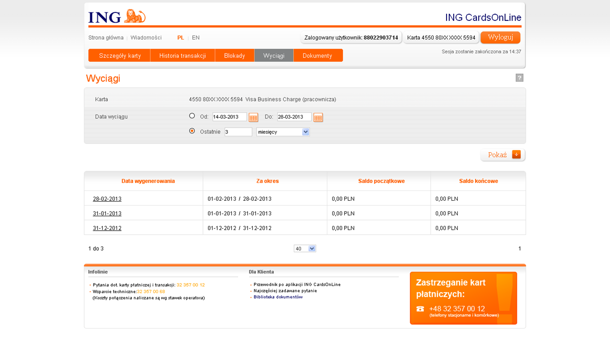
Task: Open the Dokumenty tab
Action: 317,56
